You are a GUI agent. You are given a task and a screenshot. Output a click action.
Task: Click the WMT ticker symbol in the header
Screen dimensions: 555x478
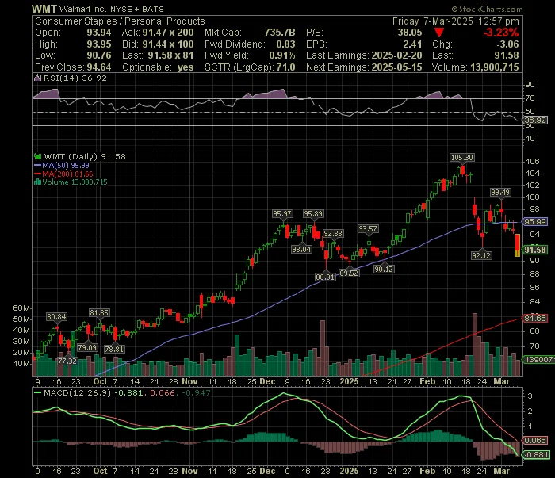coord(44,9)
